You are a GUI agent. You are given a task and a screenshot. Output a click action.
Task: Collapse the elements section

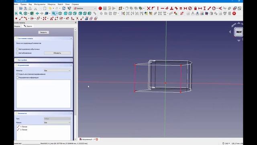click(71, 114)
